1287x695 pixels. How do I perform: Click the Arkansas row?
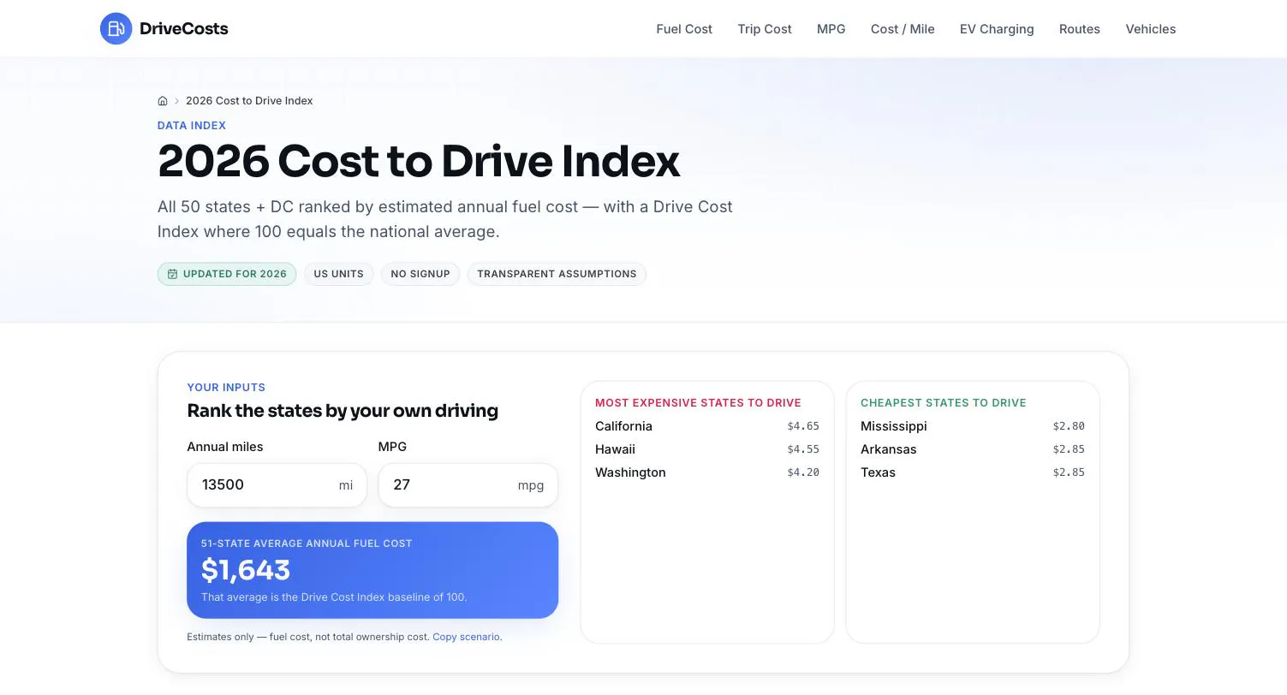click(x=973, y=449)
